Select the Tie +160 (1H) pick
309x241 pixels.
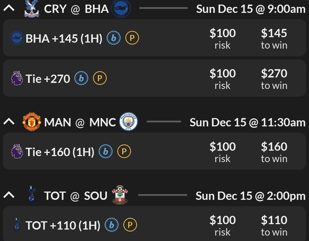click(x=60, y=152)
